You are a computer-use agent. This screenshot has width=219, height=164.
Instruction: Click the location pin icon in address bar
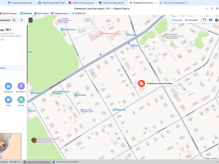[x=212, y=9]
